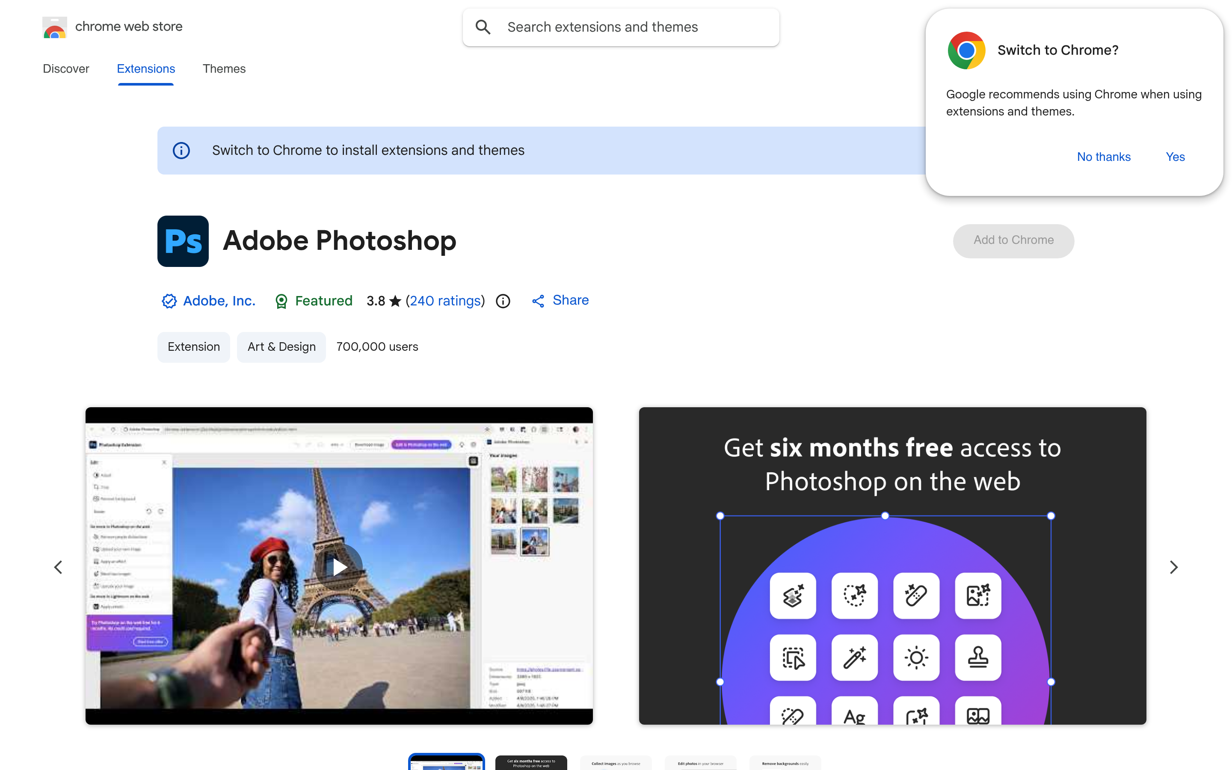Click the verified publisher badge icon
The image size is (1232, 770).
[x=169, y=301]
